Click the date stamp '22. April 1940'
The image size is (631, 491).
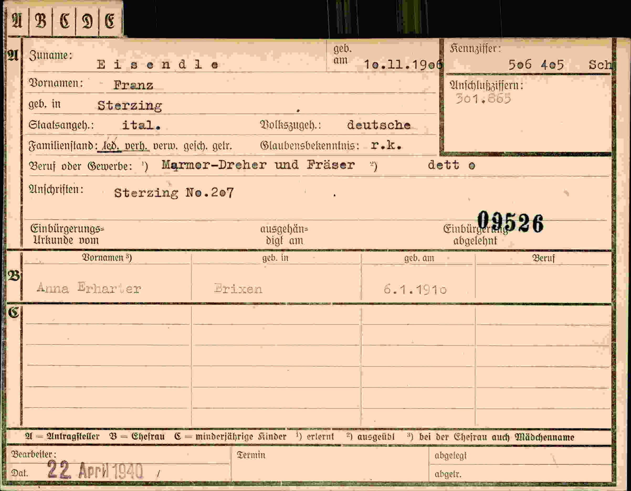pos(95,470)
